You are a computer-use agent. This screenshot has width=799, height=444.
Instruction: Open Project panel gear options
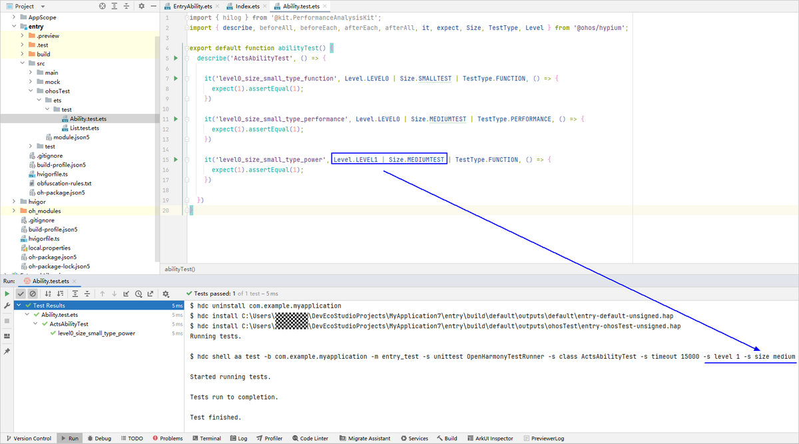tap(141, 6)
